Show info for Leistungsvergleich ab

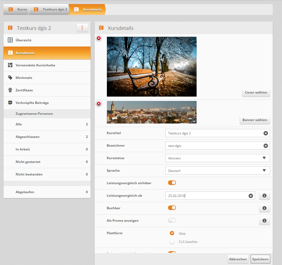point(264,196)
